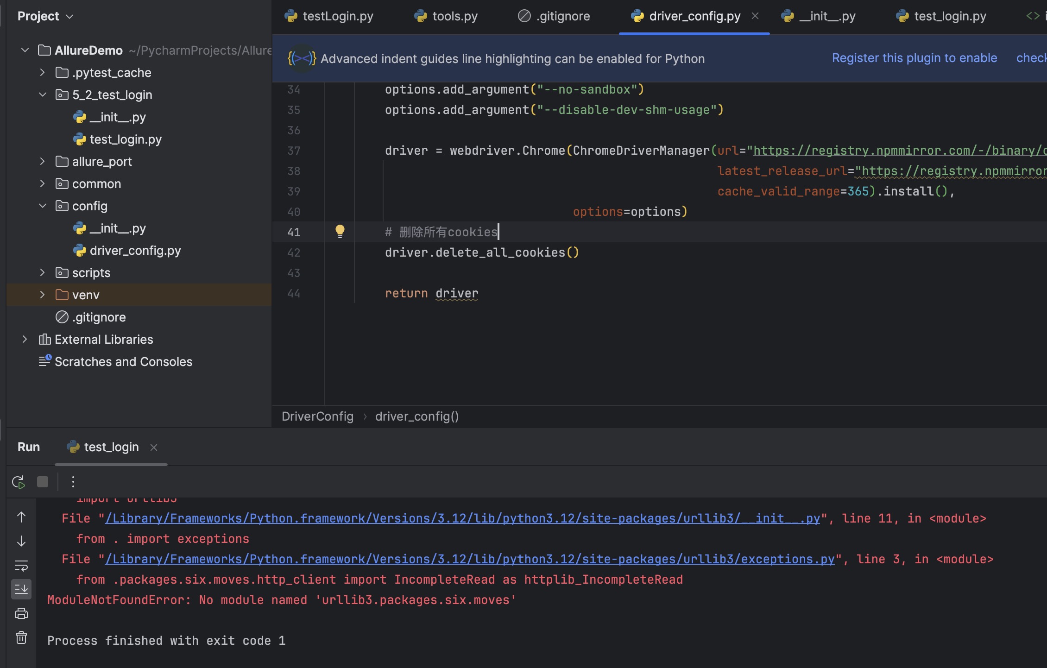Expand the scripts package

click(42, 273)
